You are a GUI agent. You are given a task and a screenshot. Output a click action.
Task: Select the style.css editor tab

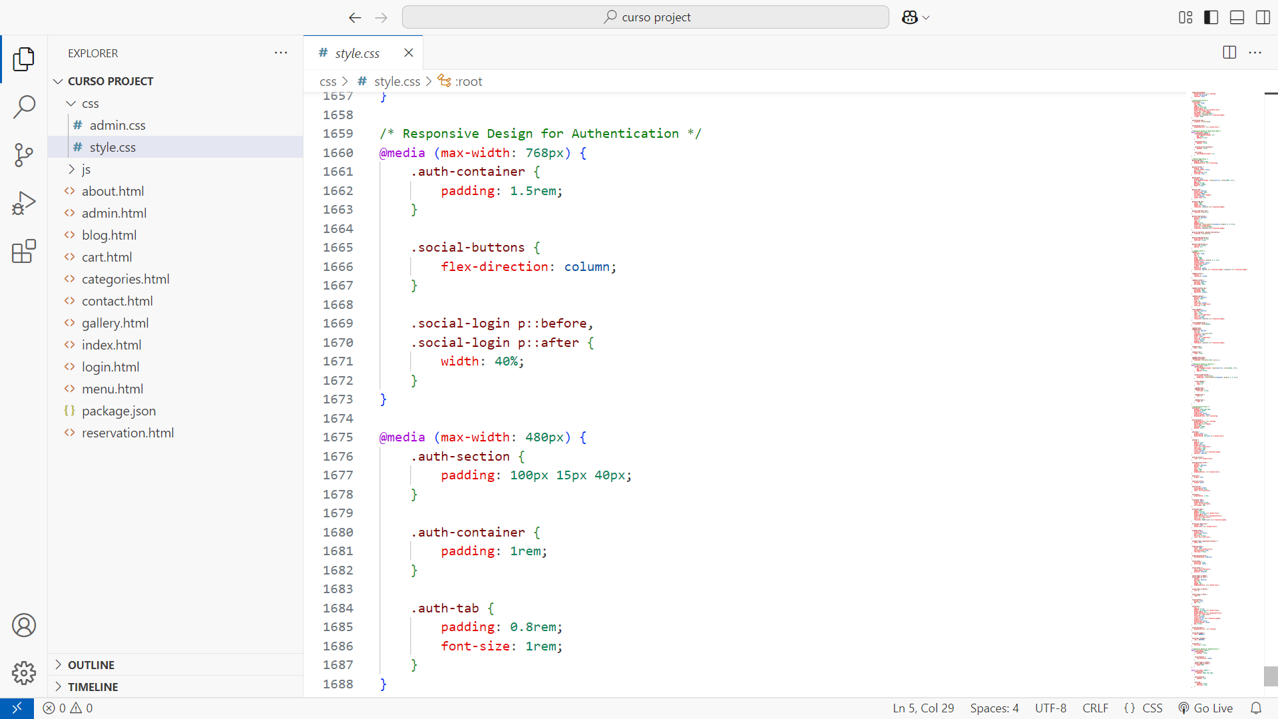363,53
